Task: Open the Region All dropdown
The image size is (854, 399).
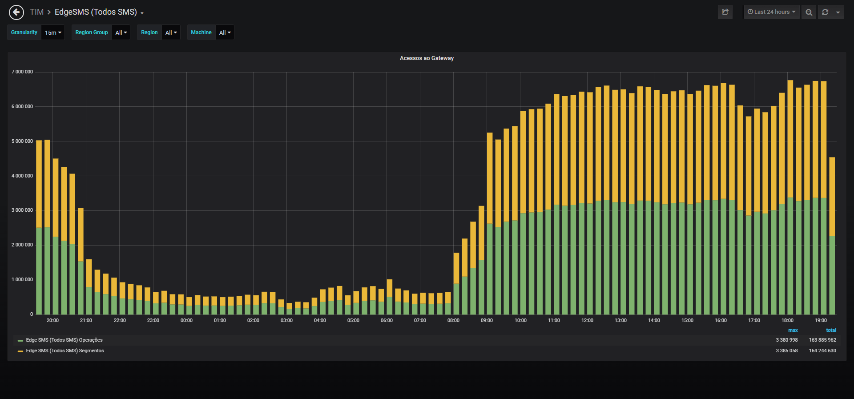Action: point(171,32)
